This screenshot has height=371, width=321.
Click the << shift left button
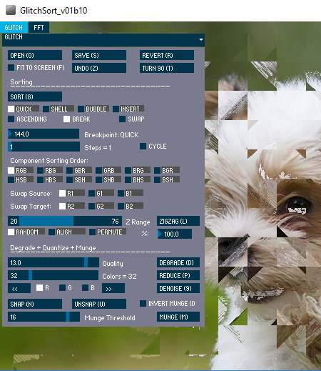(x=19, y=288)
